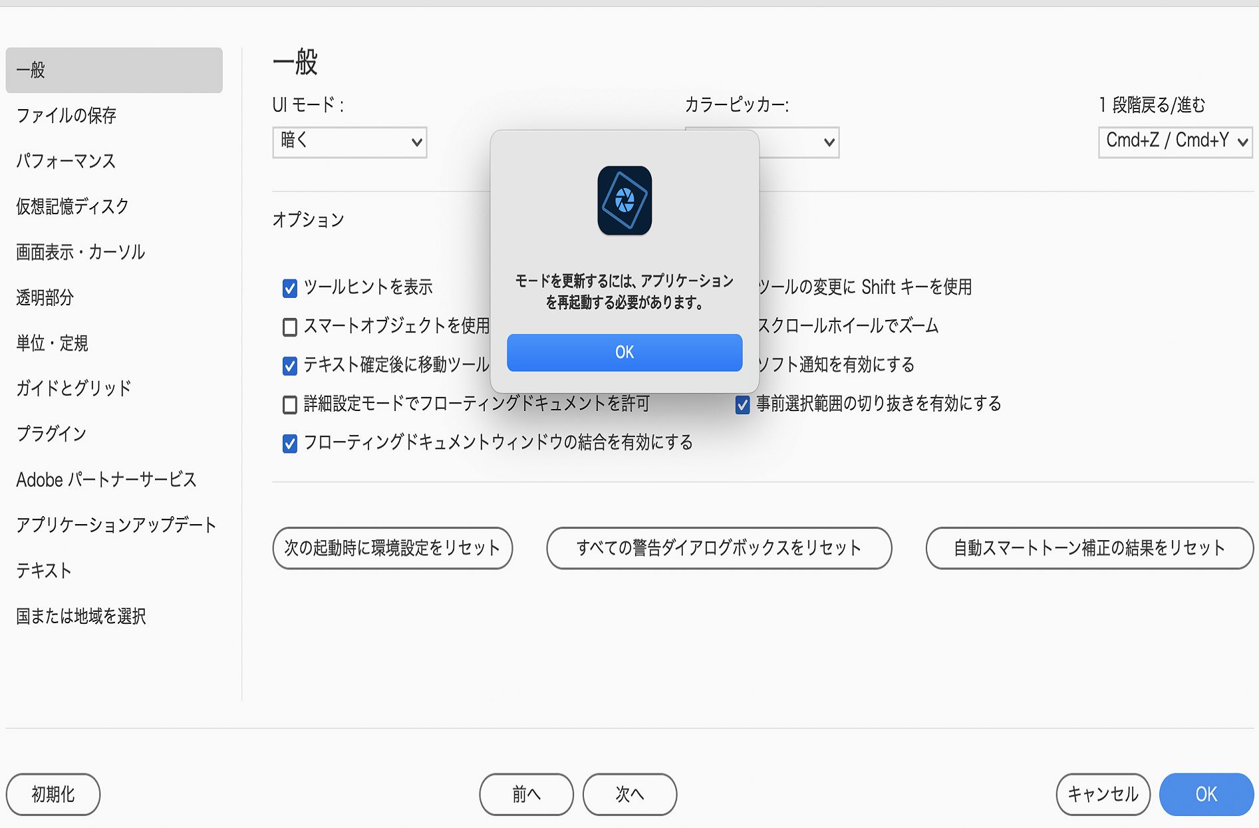This screenshot has width=1259, height=828.
Task: Open the テキスト category
Action: coord(44,571)
